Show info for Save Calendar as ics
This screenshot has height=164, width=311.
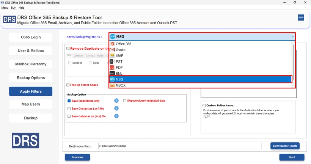[116, 116]
